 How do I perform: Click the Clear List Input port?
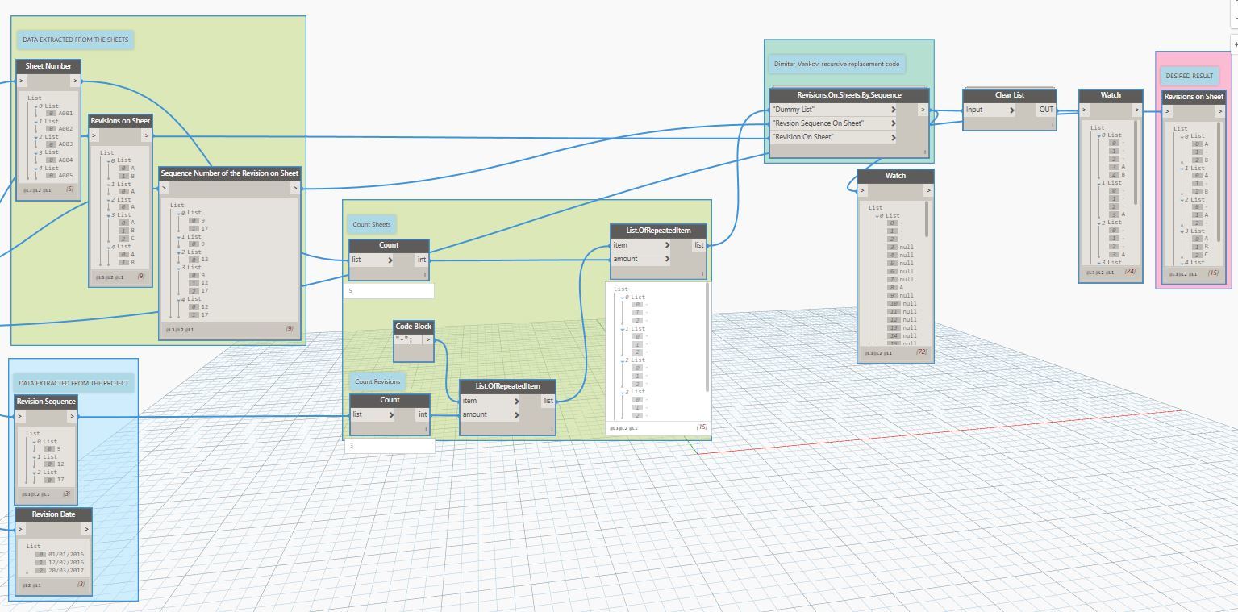[x=990, y=110]
